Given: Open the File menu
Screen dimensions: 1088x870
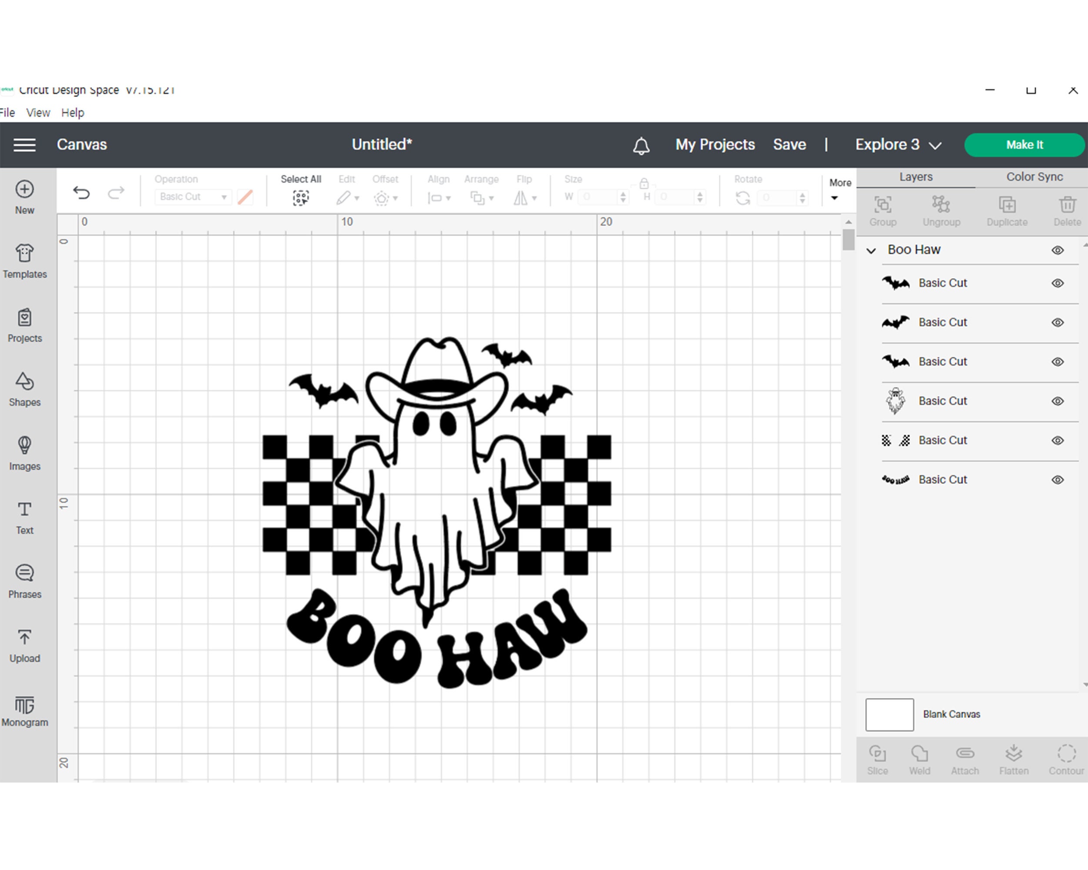Looking at the screenshot, I should 7,113.
